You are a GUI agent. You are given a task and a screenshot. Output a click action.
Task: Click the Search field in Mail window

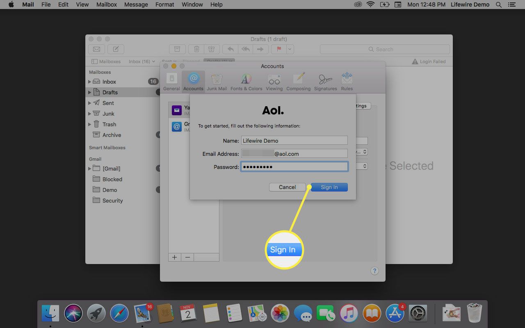pos(385,49)
